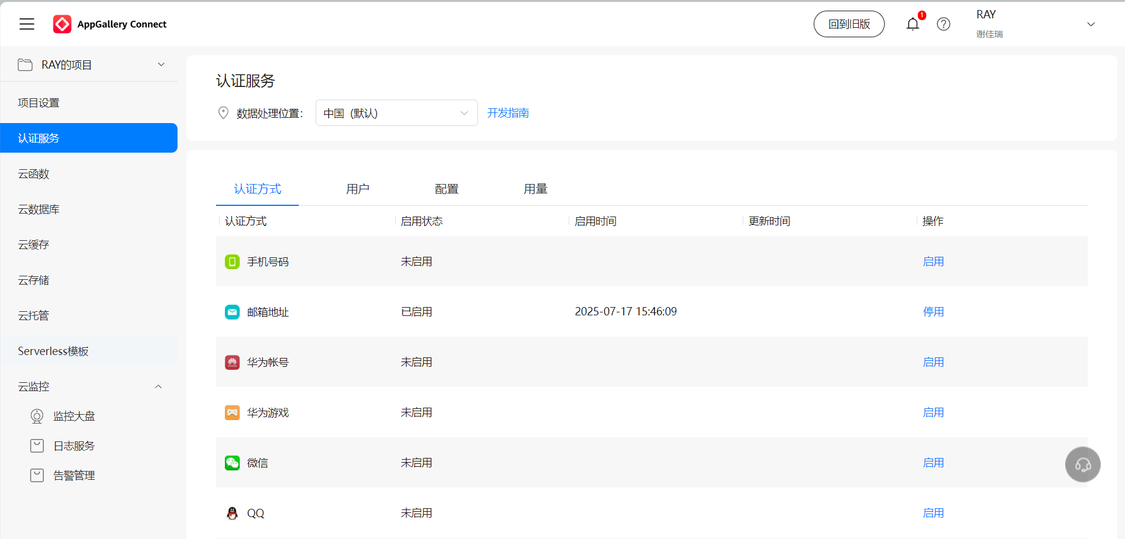Viewport: 1125px width, 539px height.
Task: Open 日志服务 under 云监控
Action: pyautogui.click(x=74, y=446)
